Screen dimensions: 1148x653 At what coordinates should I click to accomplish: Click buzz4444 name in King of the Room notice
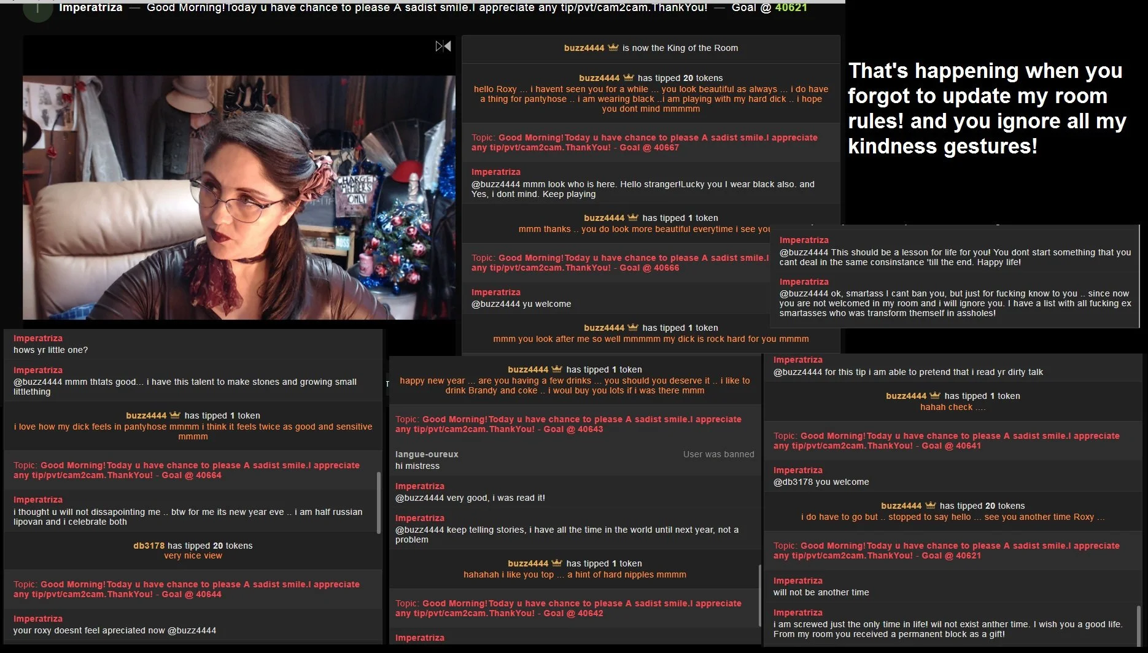584,48
